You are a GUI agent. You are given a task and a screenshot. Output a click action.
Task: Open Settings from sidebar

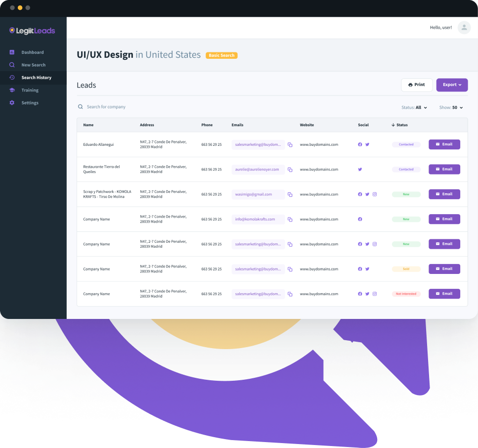[x=30, y=103]
